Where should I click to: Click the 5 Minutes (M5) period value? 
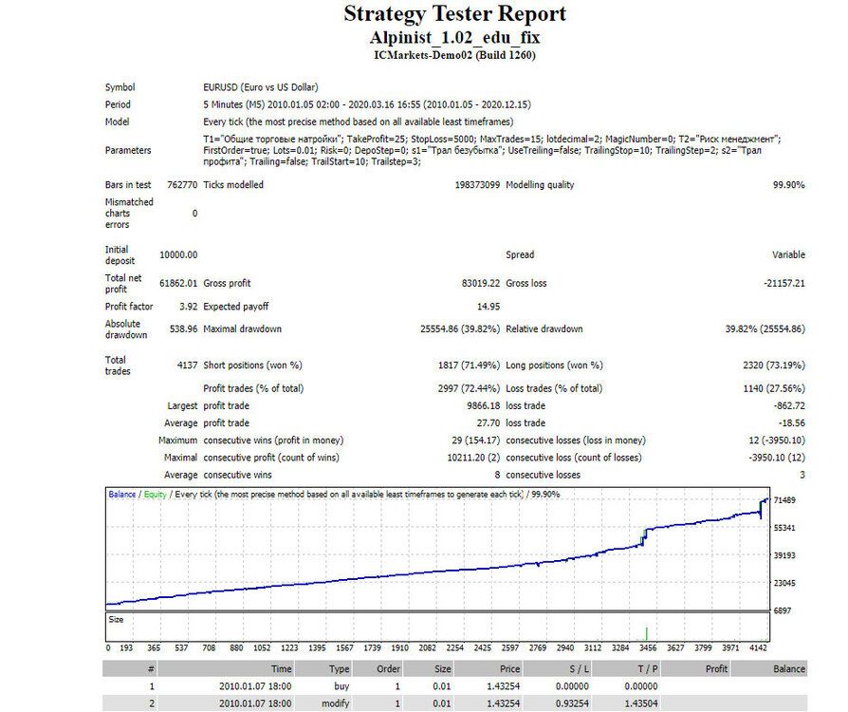(367, 104)
